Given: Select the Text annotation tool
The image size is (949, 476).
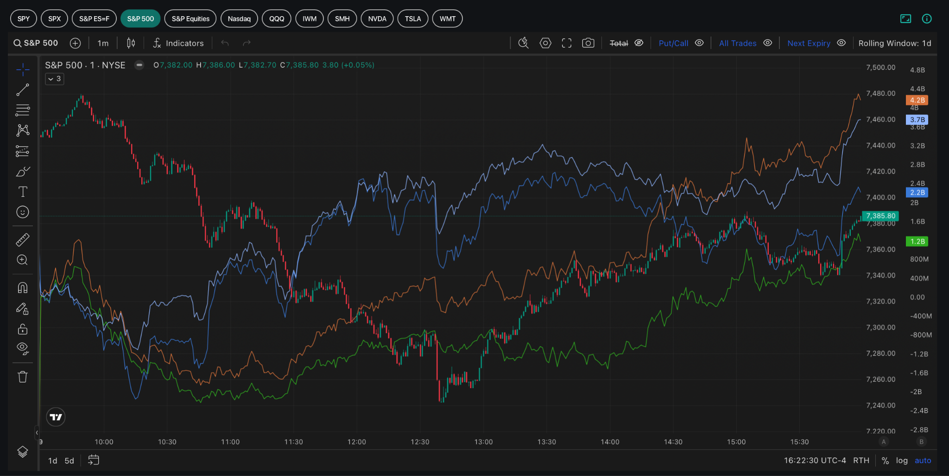Looking at the screenshot, I should pos(23,192).
